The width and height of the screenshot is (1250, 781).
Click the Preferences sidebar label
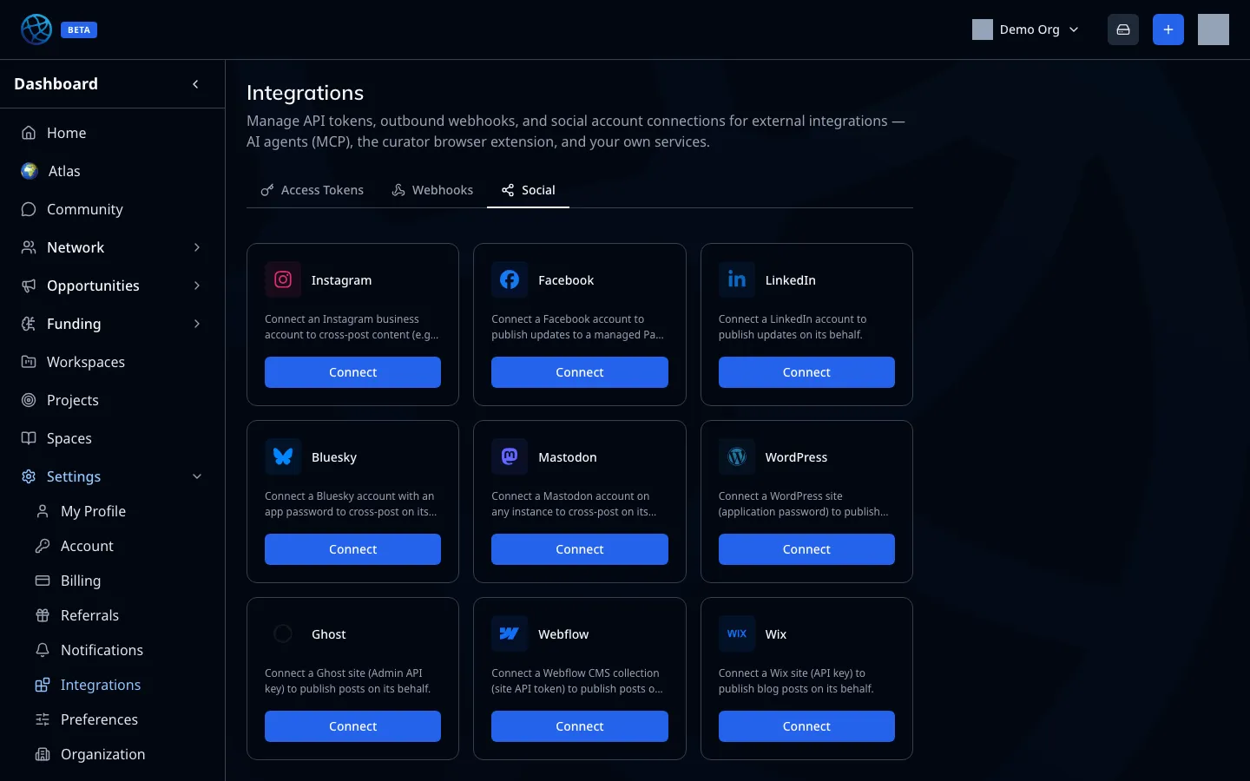tap(99, 719)
